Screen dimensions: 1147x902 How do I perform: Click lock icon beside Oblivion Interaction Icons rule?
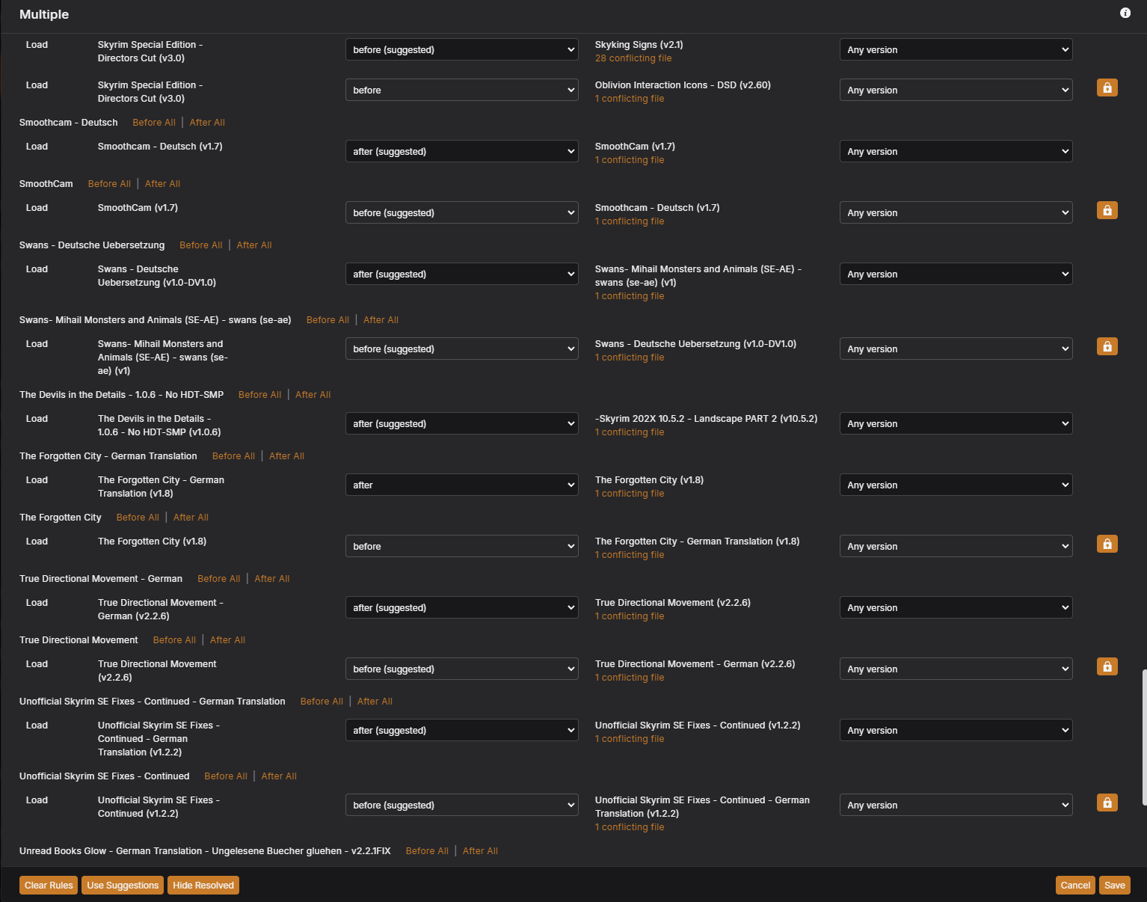[1107, 88]
